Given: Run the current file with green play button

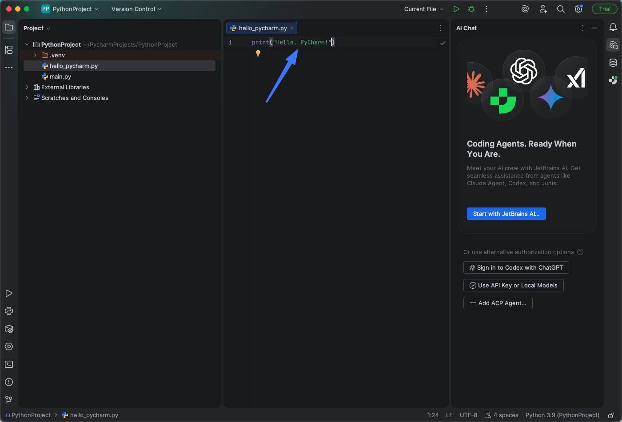Looking at the screenshot, I should point(456,9).
